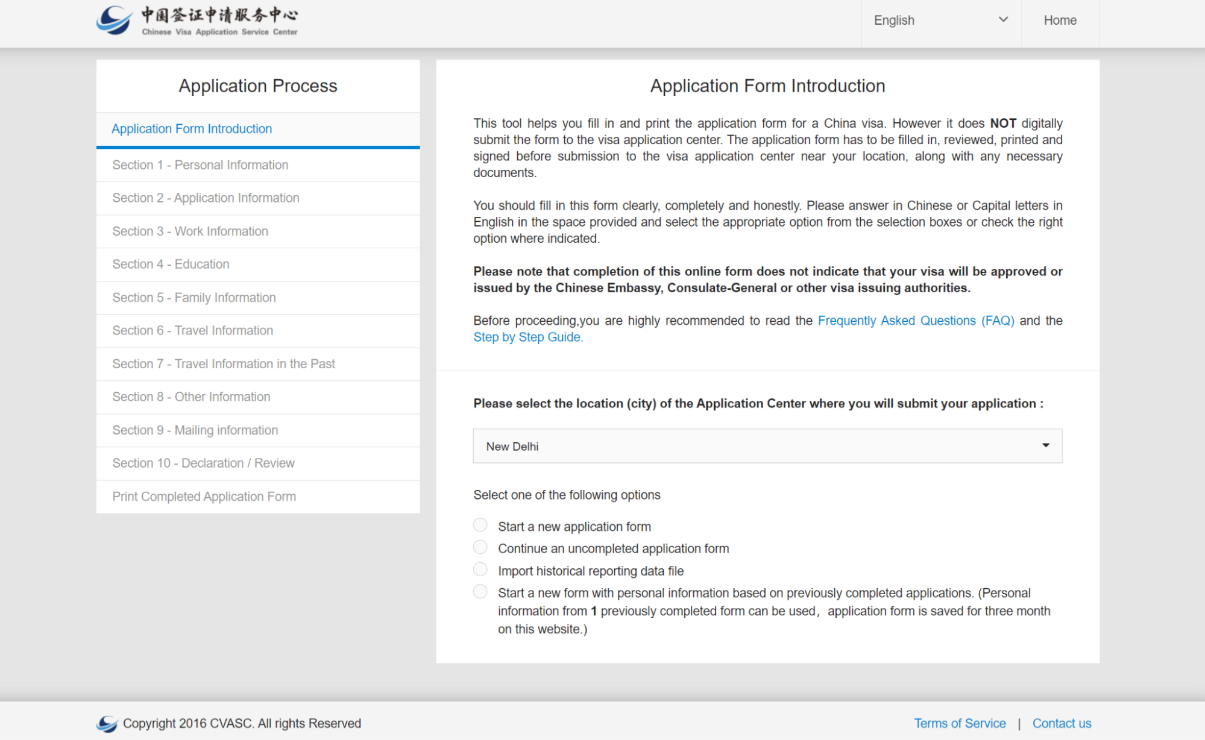
Task: Open the Frequently Asked Questions (FAQ) link
Action: (915, 321)
